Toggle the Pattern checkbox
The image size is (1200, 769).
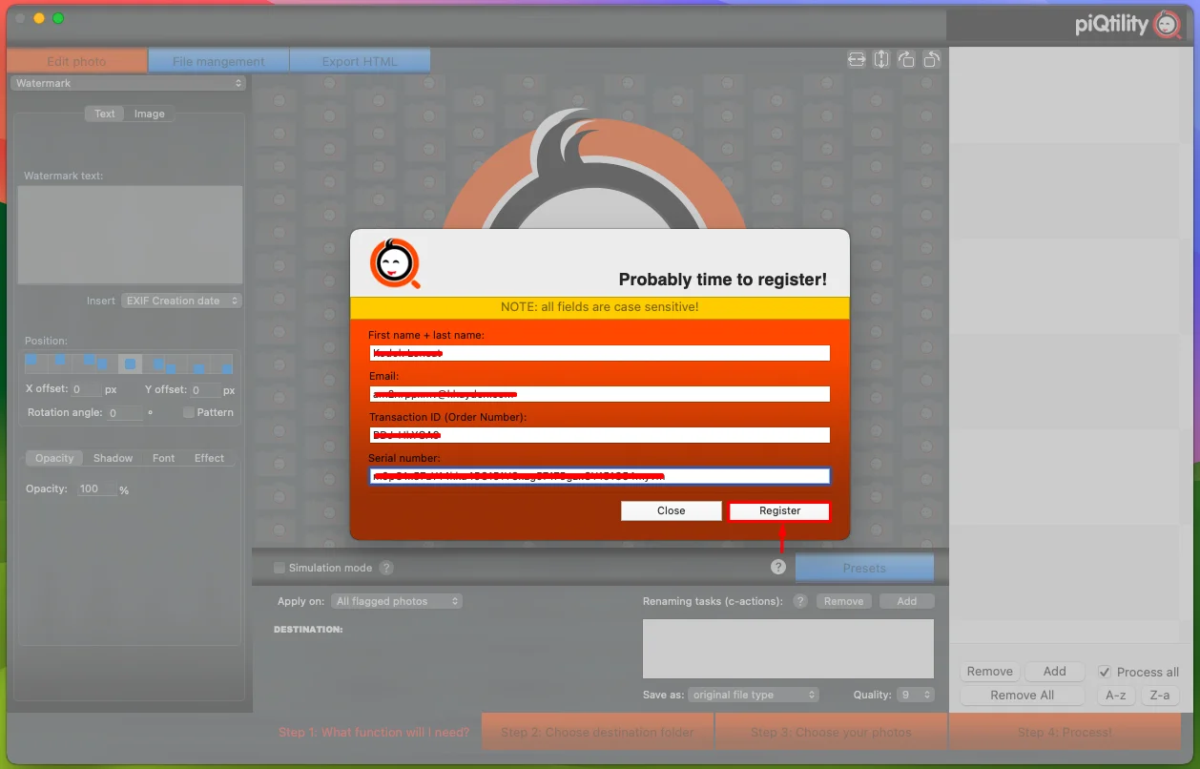pos(189,412)
